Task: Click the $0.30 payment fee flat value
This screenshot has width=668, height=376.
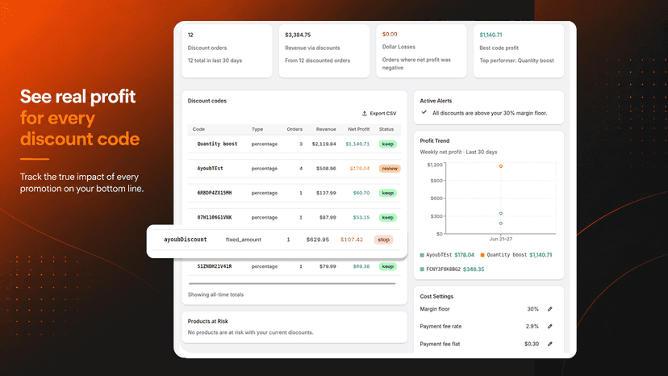Action: (532, 344)
